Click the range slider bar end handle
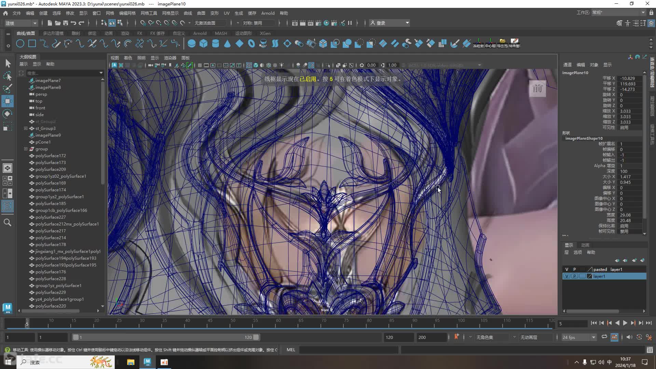 [256, 337]
